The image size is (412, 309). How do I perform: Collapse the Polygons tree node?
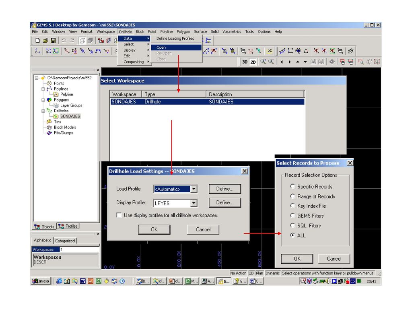click(43, 100)
